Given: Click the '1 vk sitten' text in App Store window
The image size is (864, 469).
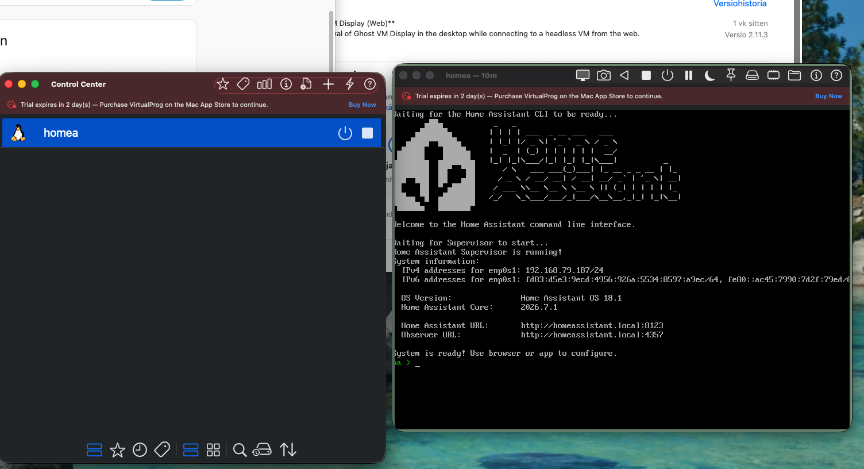Looking at the screenshot, I should coord(750,23).
